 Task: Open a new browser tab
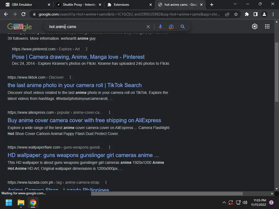click(211, 5)
